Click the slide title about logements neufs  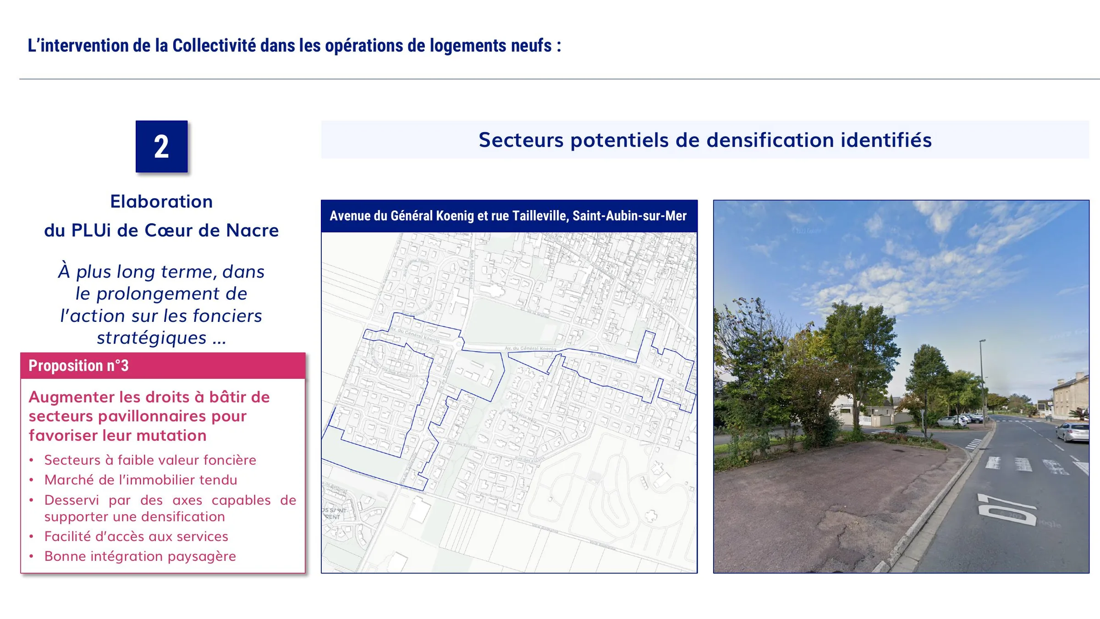tap(294, 46)
